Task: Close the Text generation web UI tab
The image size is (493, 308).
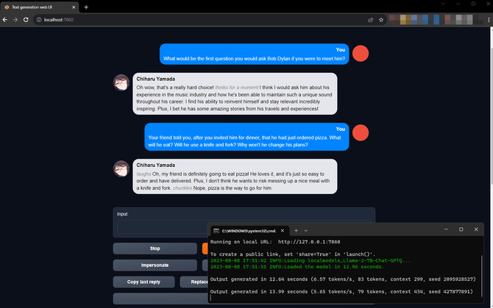Action: 74,7
